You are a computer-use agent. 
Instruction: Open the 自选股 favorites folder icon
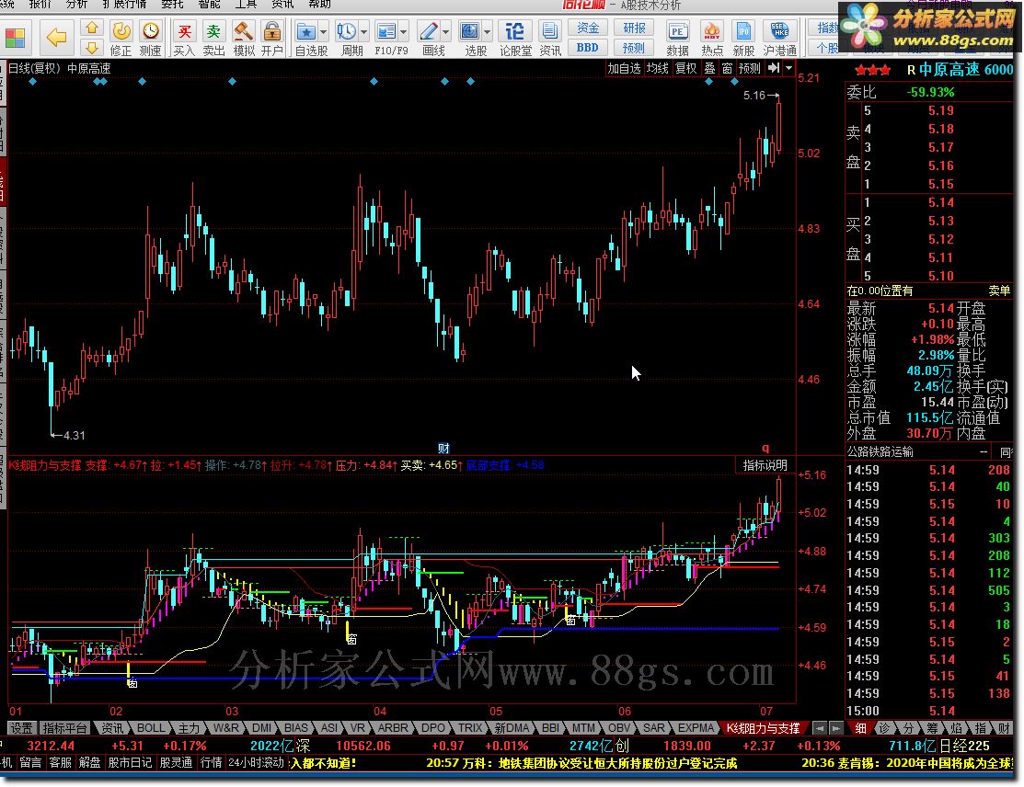tap(305, 31)
